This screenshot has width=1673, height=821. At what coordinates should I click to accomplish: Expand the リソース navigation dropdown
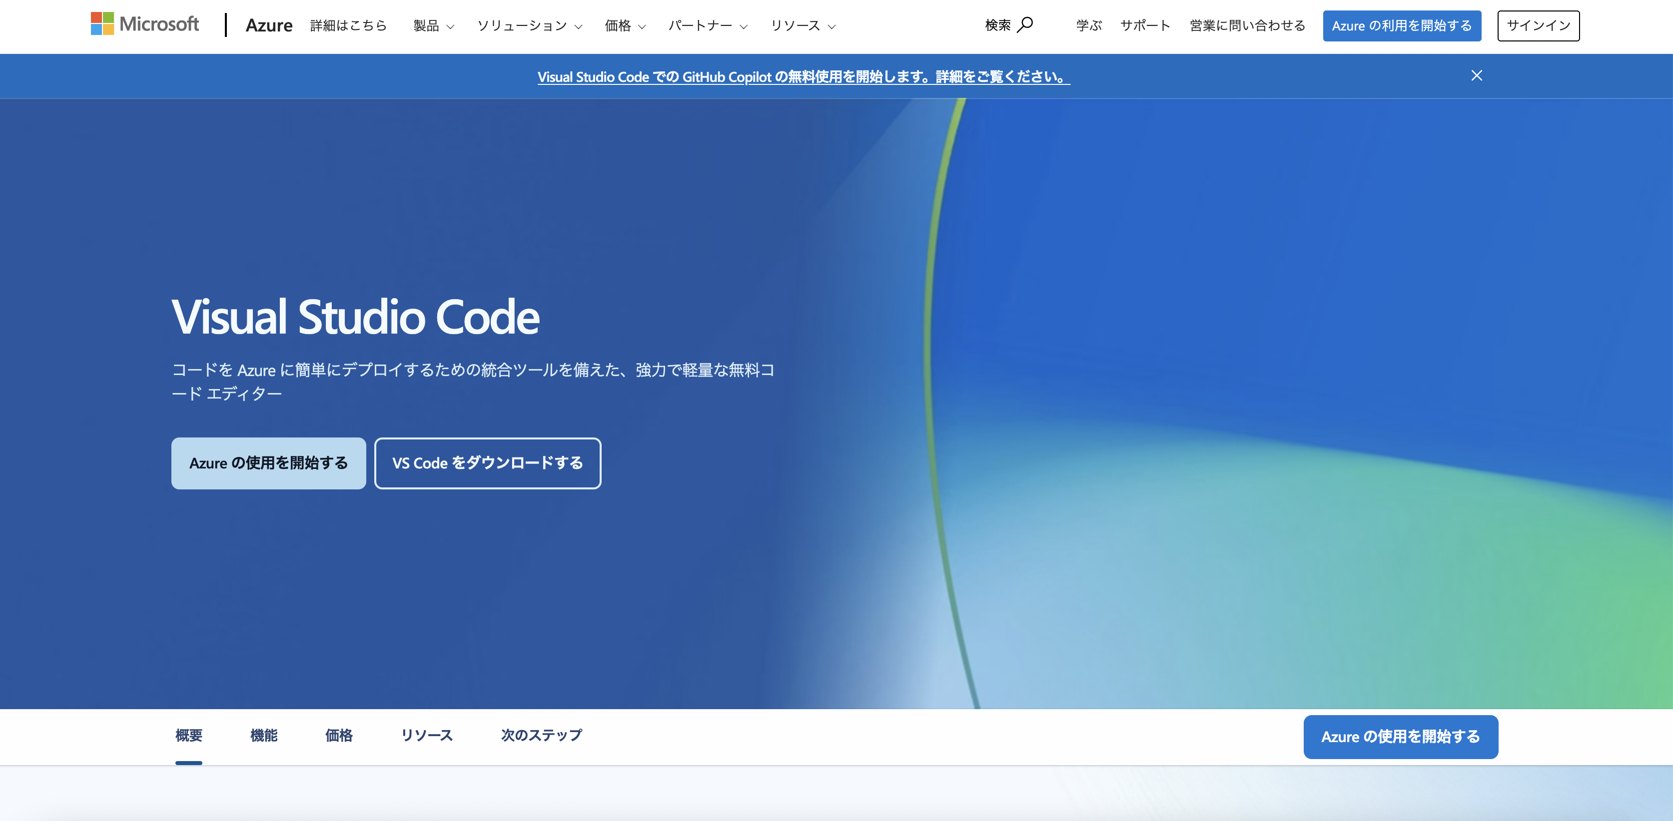coord(803,26)
